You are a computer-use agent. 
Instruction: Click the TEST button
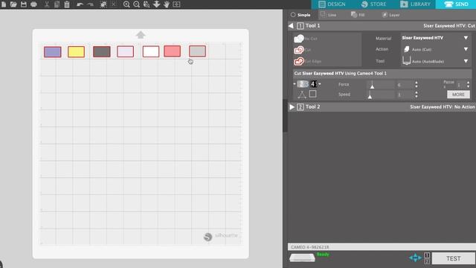[453, 258]
